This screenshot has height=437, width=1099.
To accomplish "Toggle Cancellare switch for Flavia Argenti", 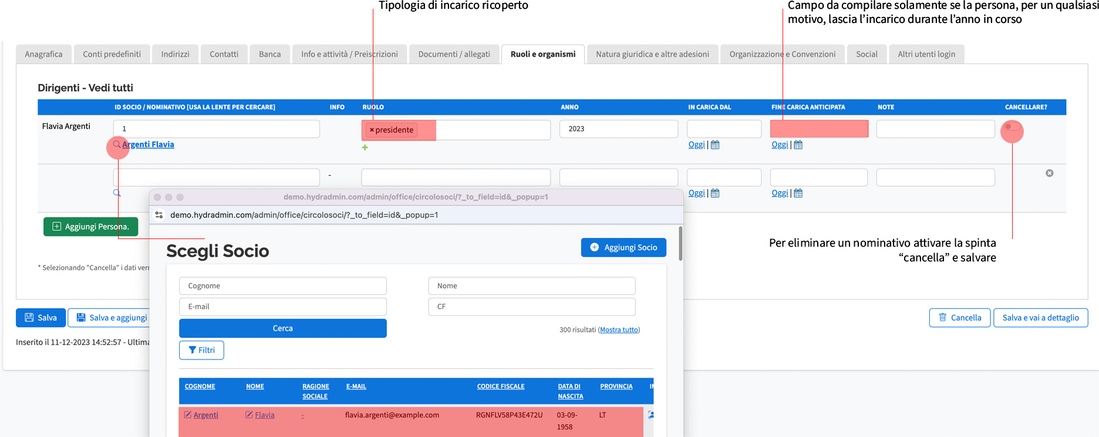I will click(x=1012, y=127).
